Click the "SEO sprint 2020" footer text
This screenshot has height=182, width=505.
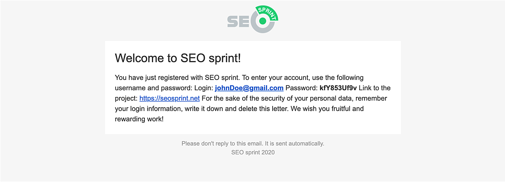(252, 152)
